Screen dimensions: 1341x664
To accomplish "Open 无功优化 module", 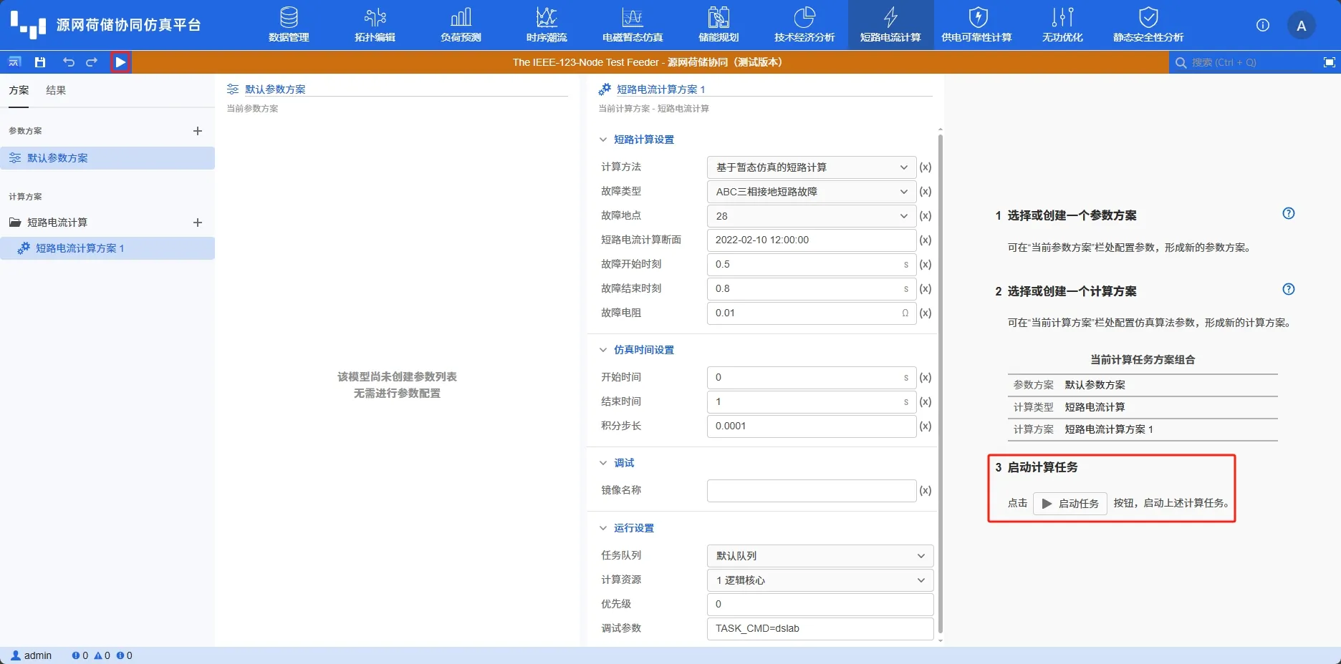I will click(1062, 25).
